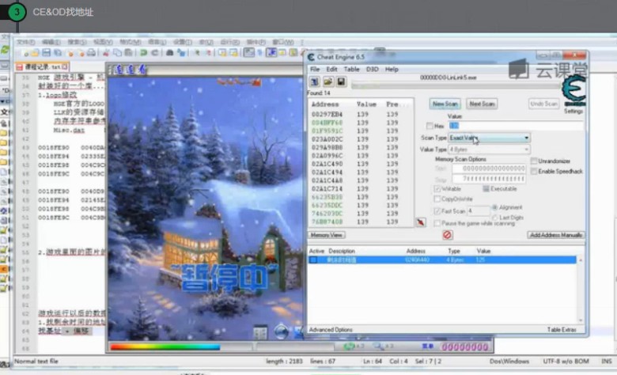This screenshot has height=375, width=617.
Task: Click Notepad++ Zoom Out toolbar icon
Action: coord(209,53)
